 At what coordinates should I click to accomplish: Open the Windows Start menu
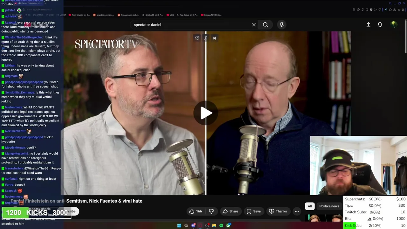point(179,226)
